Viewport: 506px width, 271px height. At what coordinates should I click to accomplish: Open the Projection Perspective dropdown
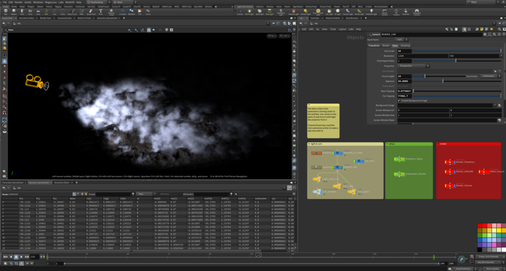tap(414, 66)
